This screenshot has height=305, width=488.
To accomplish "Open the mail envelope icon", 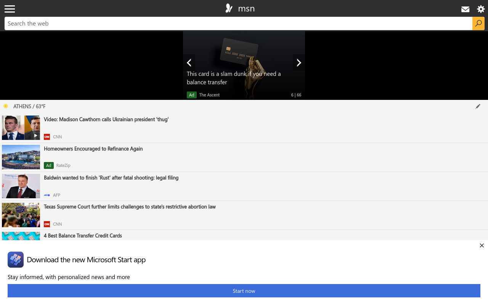I will [x=465, y=9].
